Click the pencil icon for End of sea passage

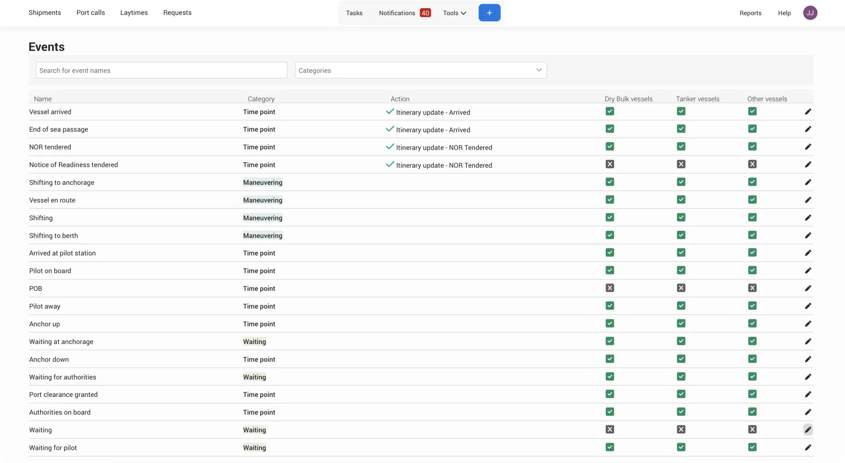tap(808, 129)
